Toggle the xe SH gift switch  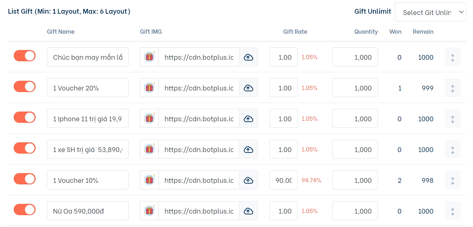tap(25, 148)
